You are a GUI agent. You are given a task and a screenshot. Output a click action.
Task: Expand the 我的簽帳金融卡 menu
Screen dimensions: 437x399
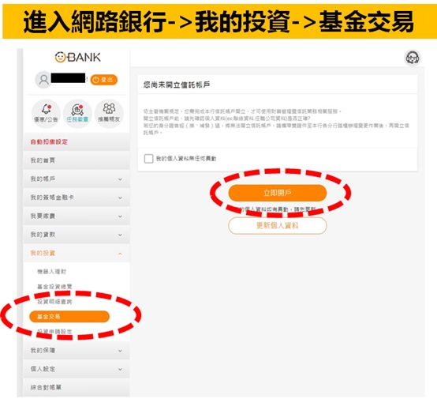tap(77, 198)
